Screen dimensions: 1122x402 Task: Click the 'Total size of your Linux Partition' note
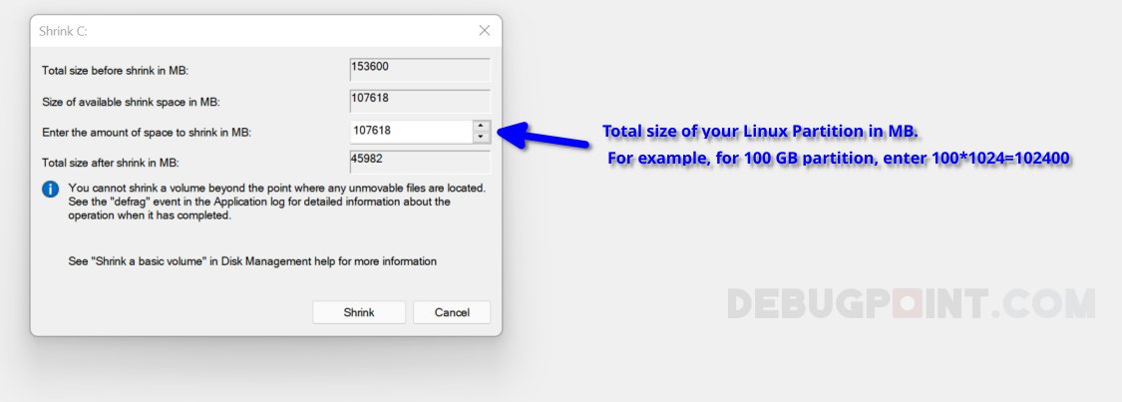click(759, 133)
